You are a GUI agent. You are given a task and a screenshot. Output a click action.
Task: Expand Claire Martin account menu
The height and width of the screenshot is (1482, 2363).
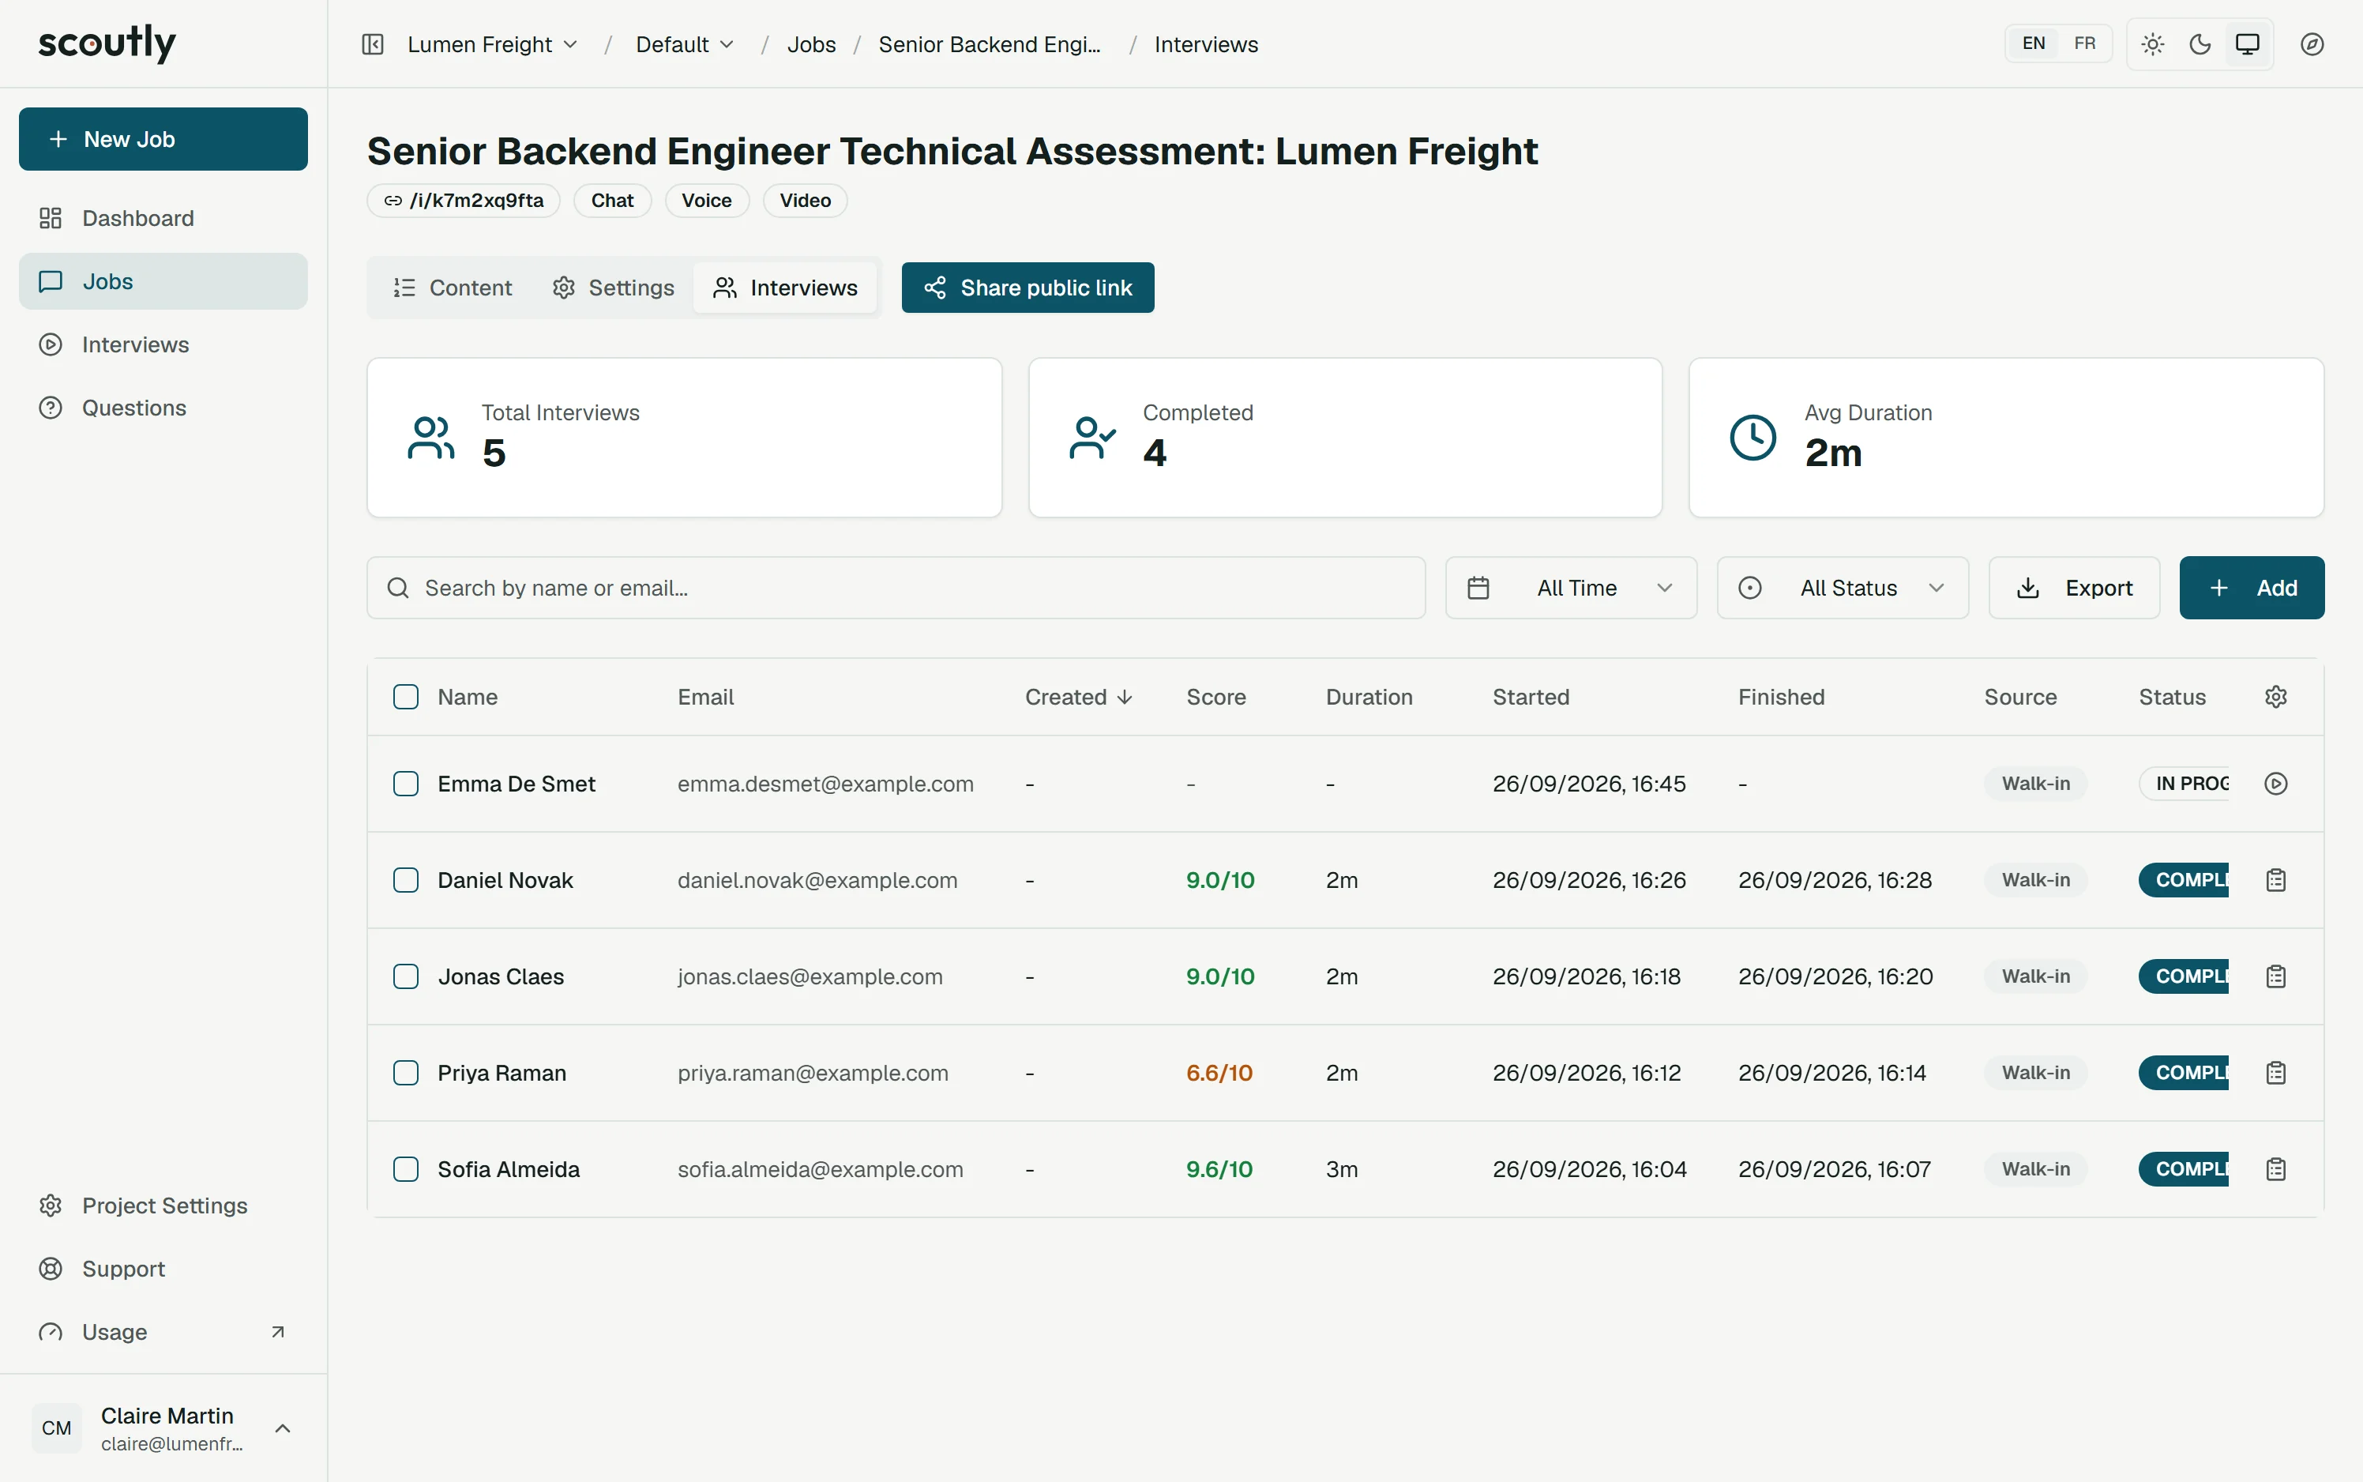tap(163, 1428)
